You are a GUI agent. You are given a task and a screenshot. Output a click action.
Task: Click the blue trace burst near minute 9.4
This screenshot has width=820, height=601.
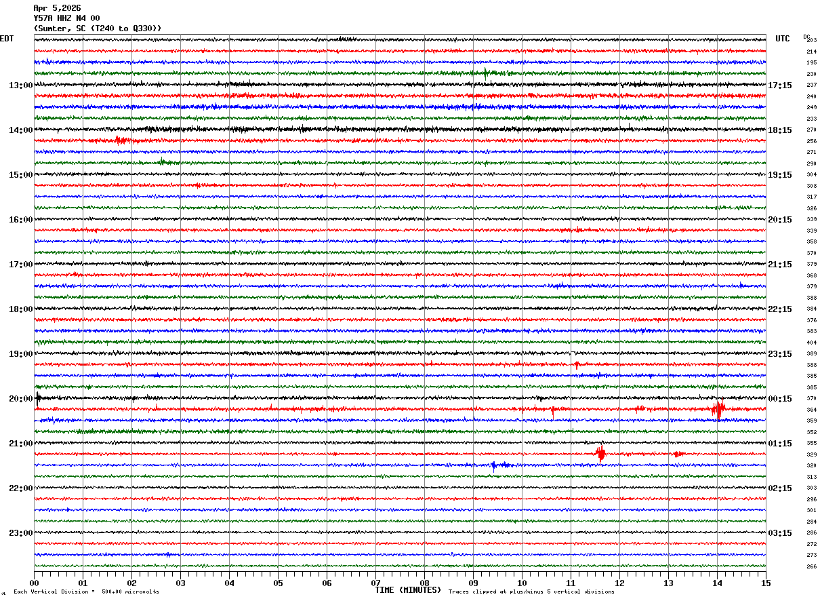(x=494, y=465)
